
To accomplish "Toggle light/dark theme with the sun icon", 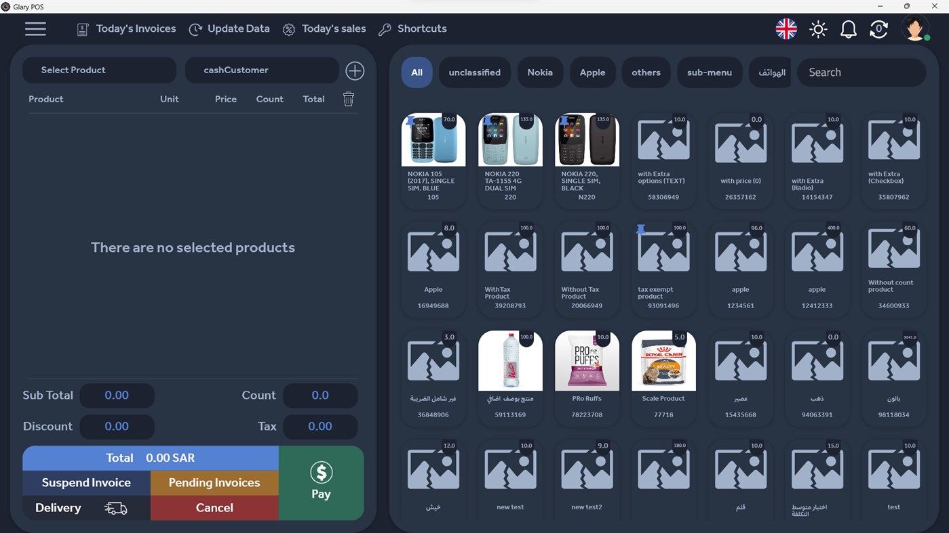I will [x=817, y=28].
